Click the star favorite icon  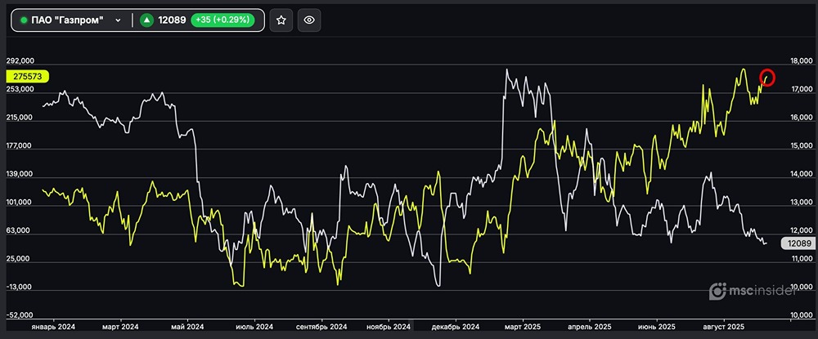[281, 20]
